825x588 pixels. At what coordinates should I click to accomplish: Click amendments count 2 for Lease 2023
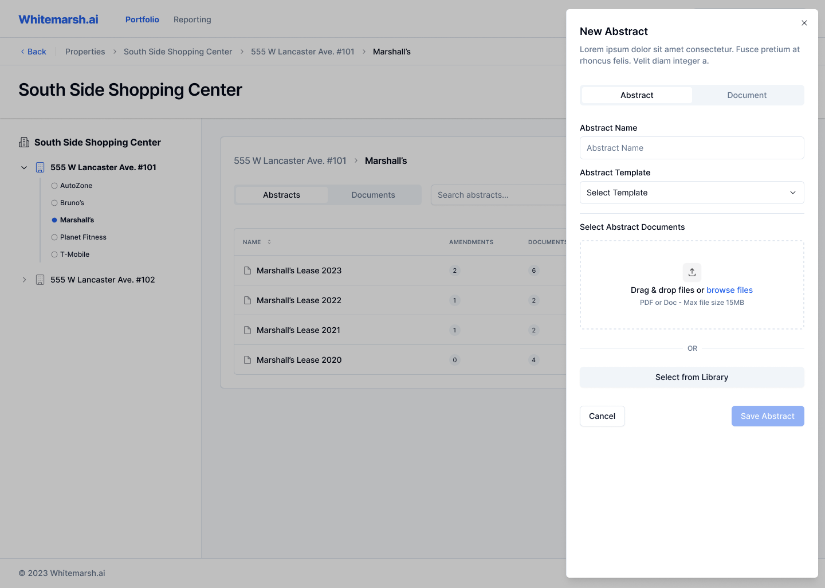click(455, 271)
